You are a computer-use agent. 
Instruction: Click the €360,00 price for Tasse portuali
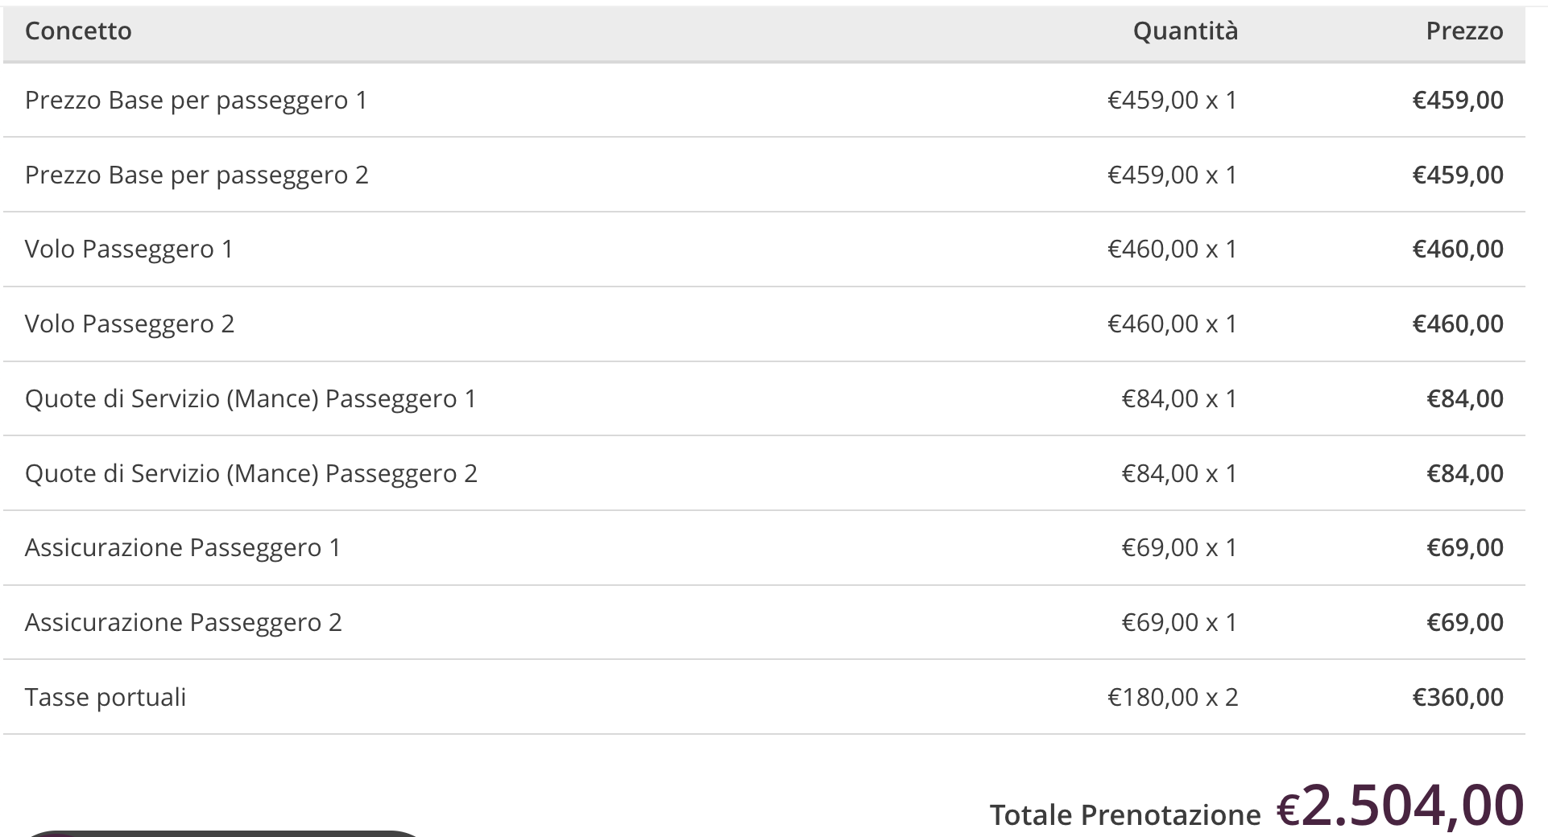click(1457, 698)
